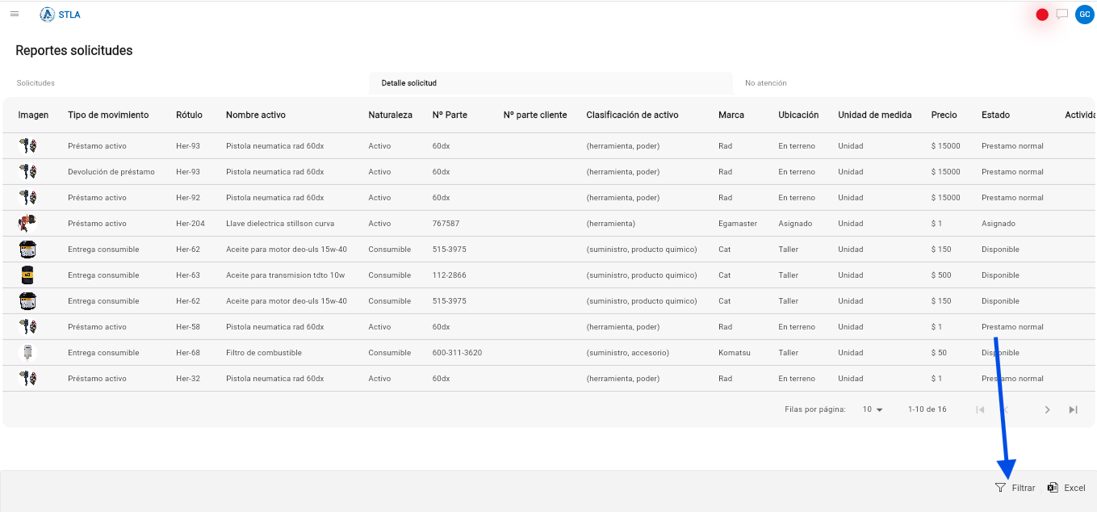Open the Her-68 fuel filter image
Viewport: 1097px width, 512px height.
[x=27, y=352]
